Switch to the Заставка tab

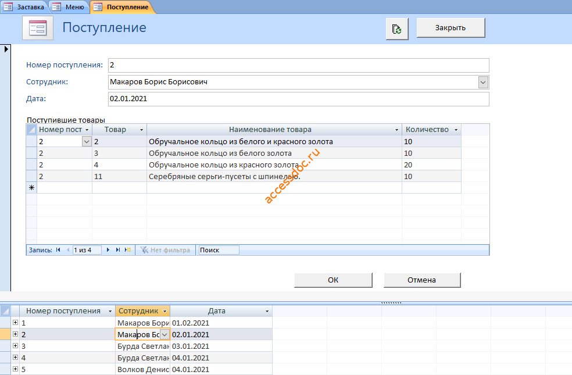[24, 7]
